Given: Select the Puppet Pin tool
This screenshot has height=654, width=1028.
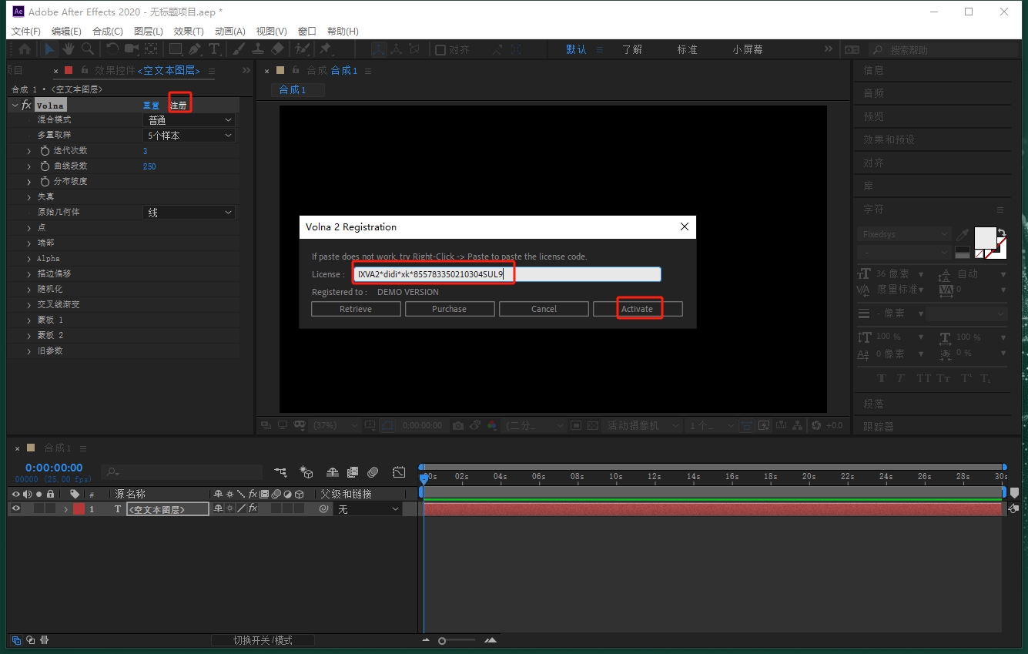Looking at the screenshot, I should tap(326, 49).
